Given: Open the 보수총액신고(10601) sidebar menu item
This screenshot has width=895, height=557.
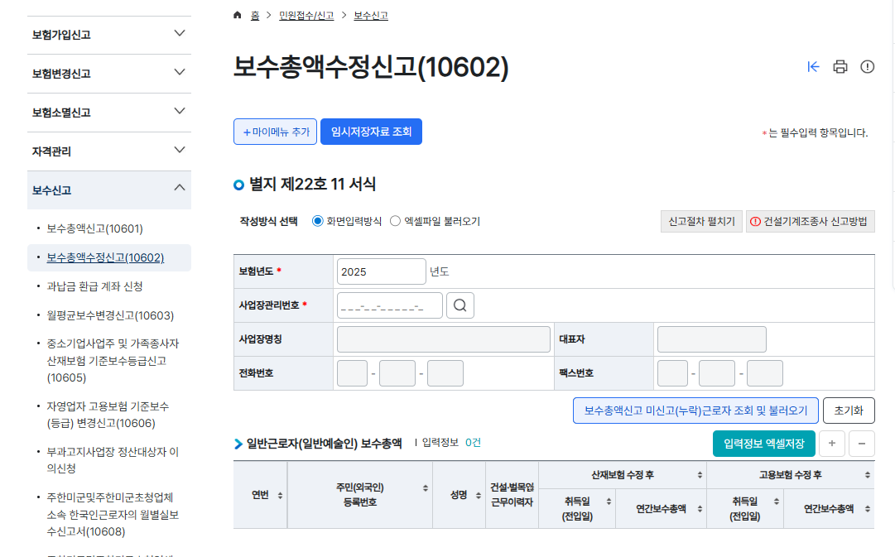Looking at the screenshot, I should [94, 228].
